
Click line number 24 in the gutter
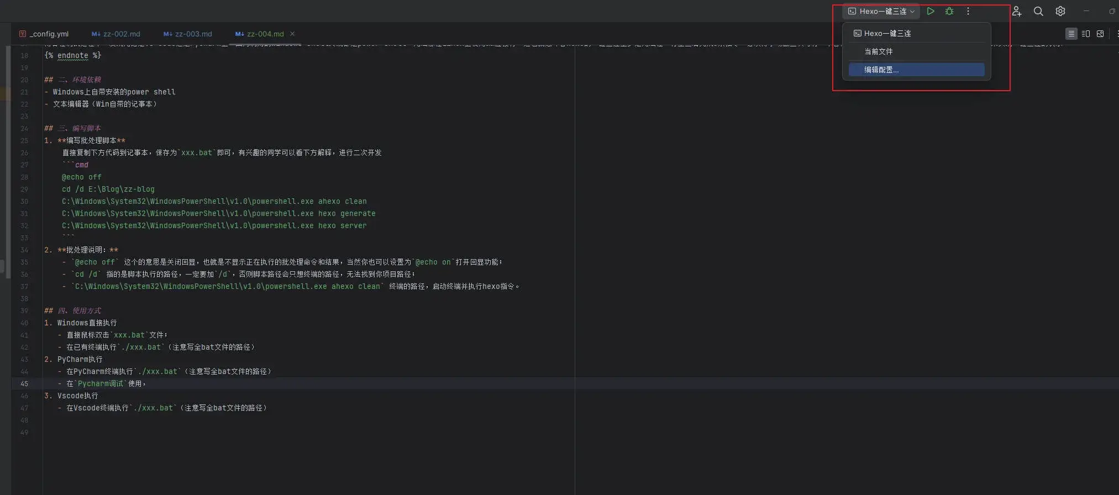24,128
